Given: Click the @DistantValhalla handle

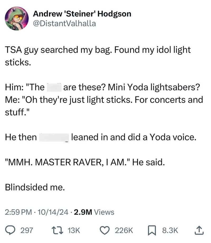Looking at the screenshot, I should coord(64,24).
